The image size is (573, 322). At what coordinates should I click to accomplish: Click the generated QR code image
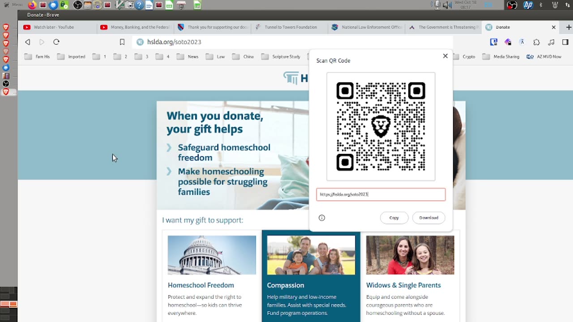[381, 127]
